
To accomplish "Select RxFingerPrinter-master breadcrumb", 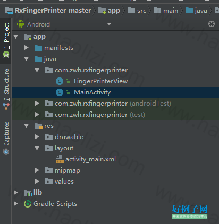I will (48, 11).
